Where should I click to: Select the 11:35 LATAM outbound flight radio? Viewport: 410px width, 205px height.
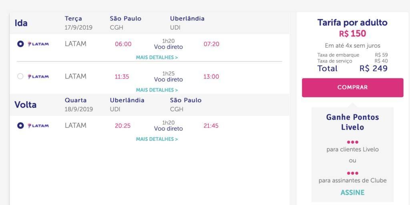(x=20, y=76)
